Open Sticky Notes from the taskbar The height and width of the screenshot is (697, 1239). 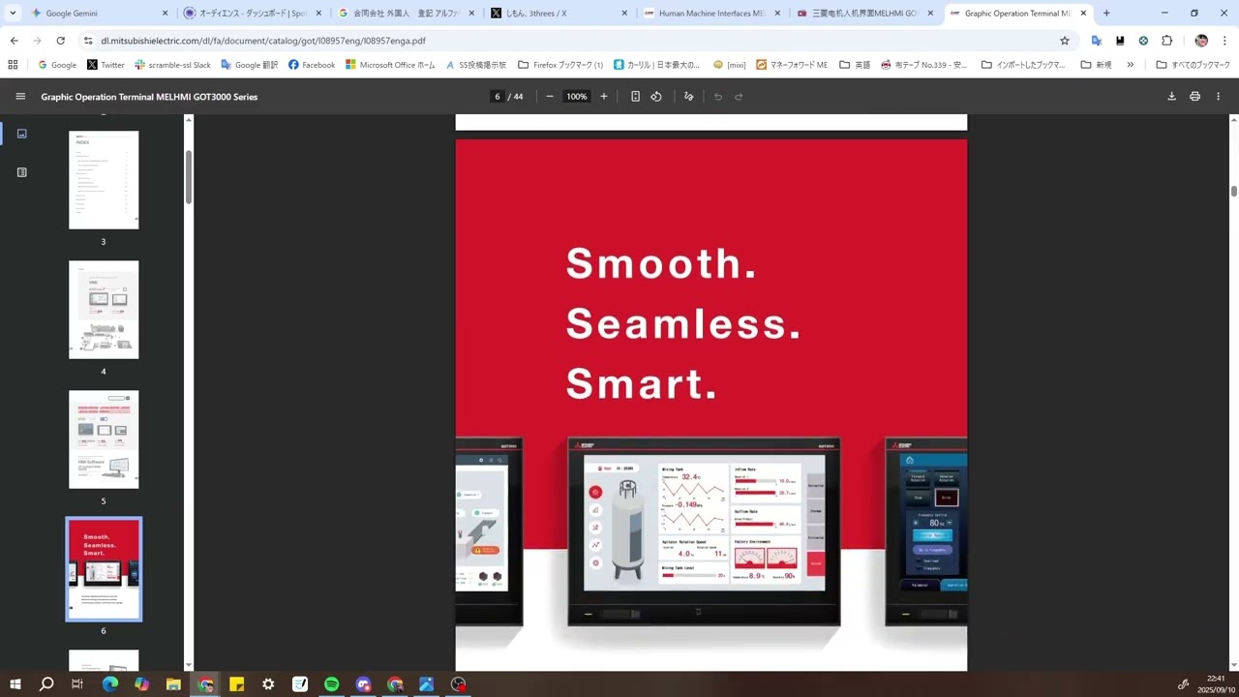236,684
